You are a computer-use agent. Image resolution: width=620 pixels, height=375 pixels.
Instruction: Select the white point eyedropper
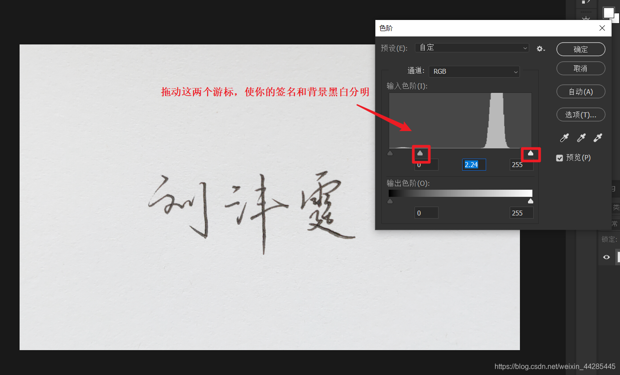[x=598, y=138]
